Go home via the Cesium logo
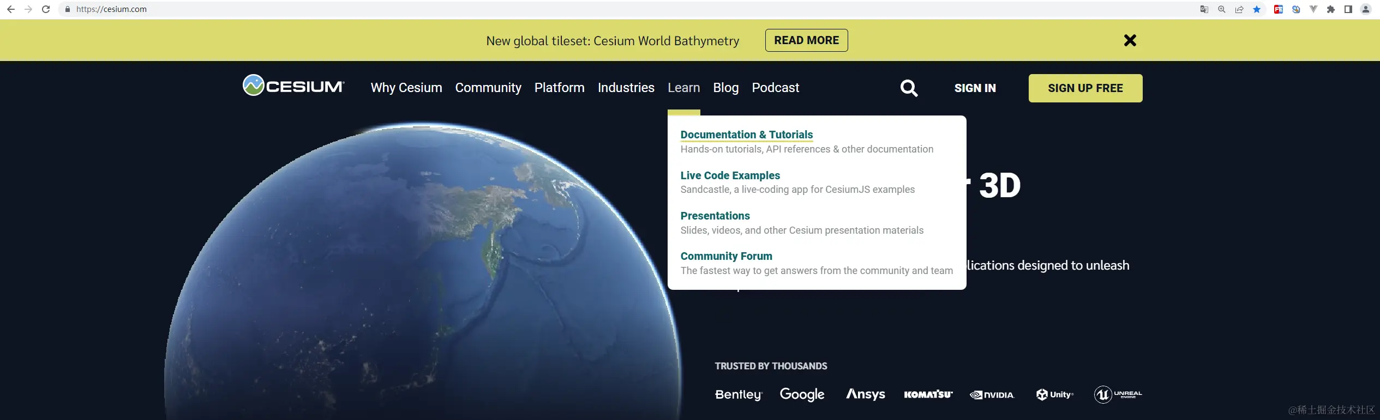Viewport: 1380px width, 420px height. (x=293, y=86)
